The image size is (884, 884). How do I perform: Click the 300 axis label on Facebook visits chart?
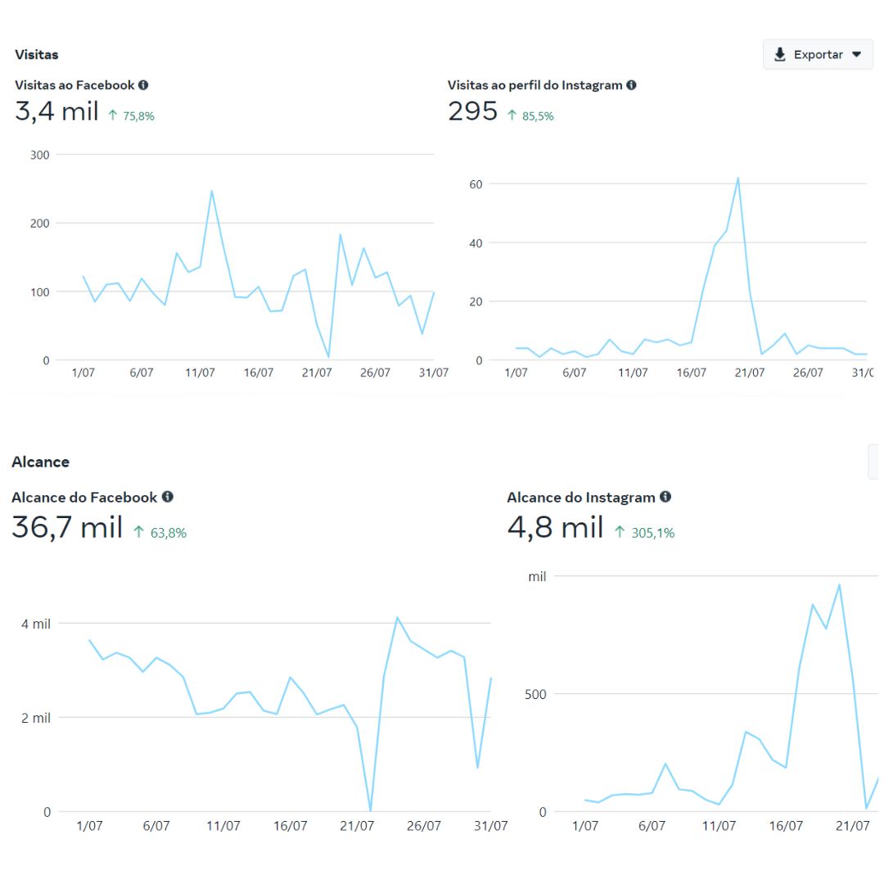coord(40,155)
